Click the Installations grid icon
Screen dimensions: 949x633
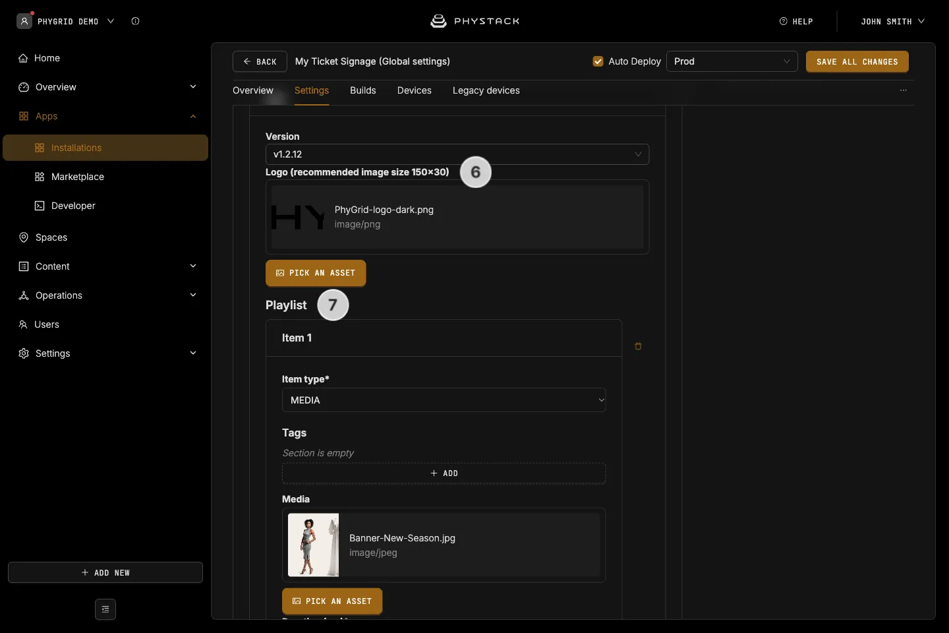coord(40,148)
